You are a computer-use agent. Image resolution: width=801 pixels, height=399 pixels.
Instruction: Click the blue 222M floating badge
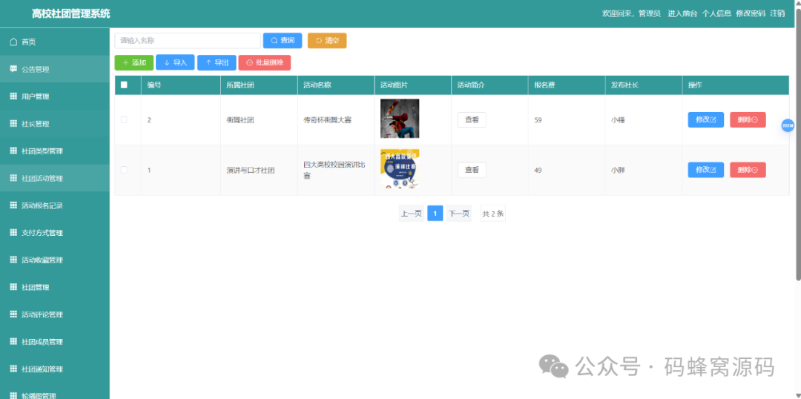(788, 125)
